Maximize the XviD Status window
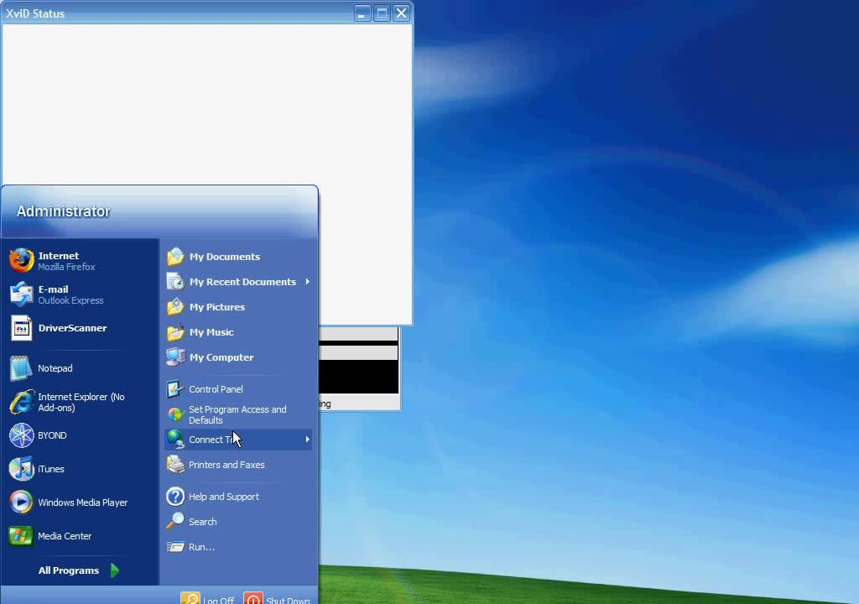The image size is (859, 604). click(x=382, y=13)
